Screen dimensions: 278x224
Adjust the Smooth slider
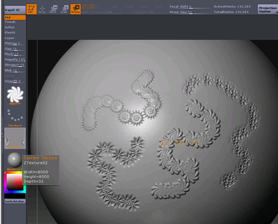click(15, 81)
